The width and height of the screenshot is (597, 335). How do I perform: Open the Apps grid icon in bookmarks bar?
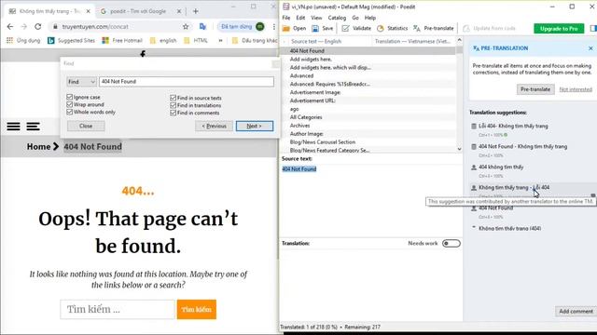9,40
